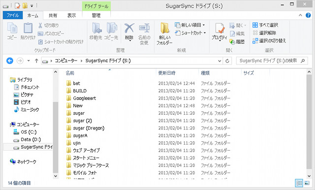Open the Open (開く) dropdown
The height and width of the screenshot is (190, 315).
click(x=238, y=25)
